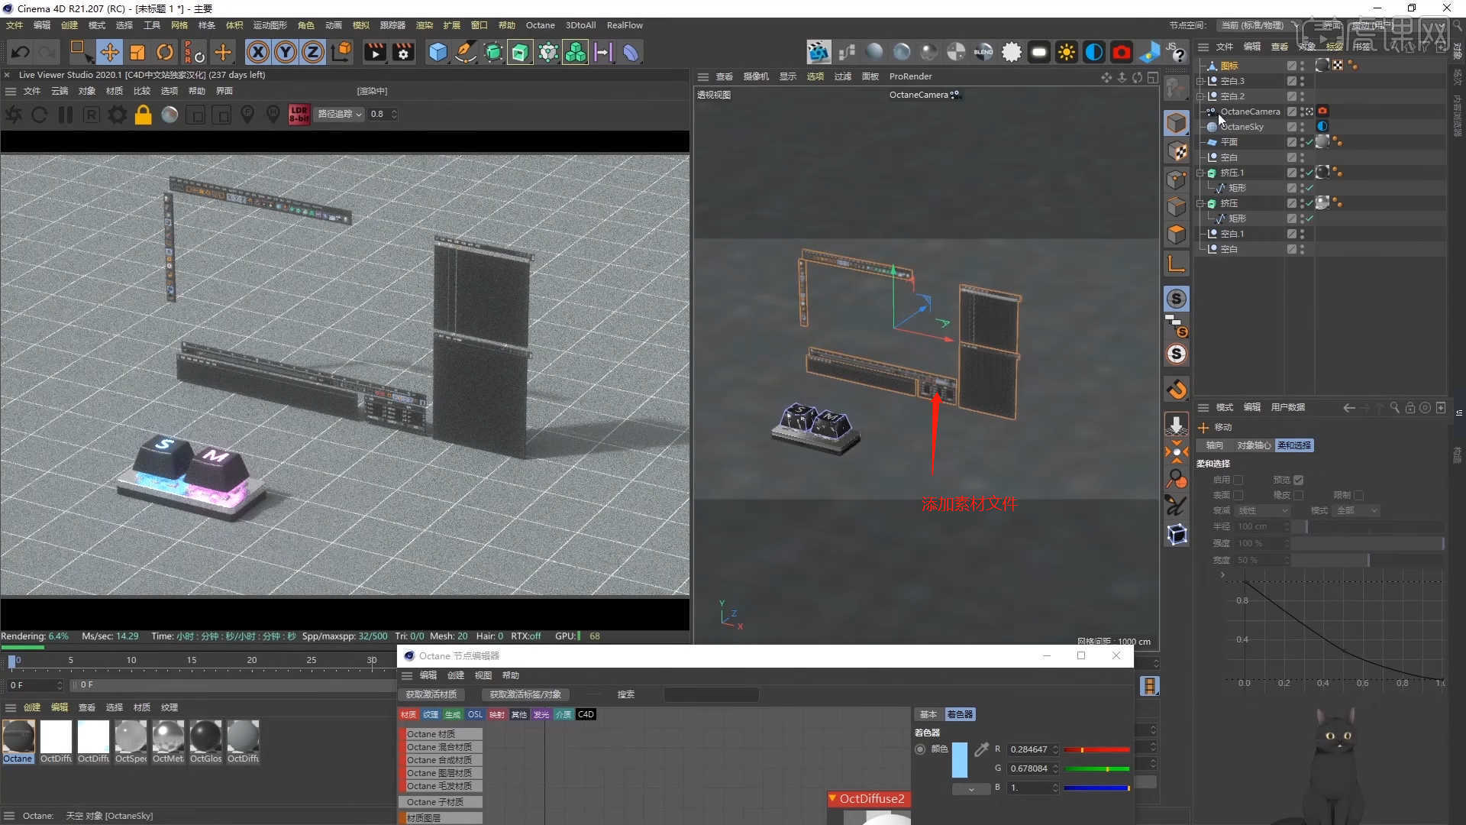Select the Scale tool in the toolbar
Viewport: 1466px width, 825px height.
tap(137, 52)
